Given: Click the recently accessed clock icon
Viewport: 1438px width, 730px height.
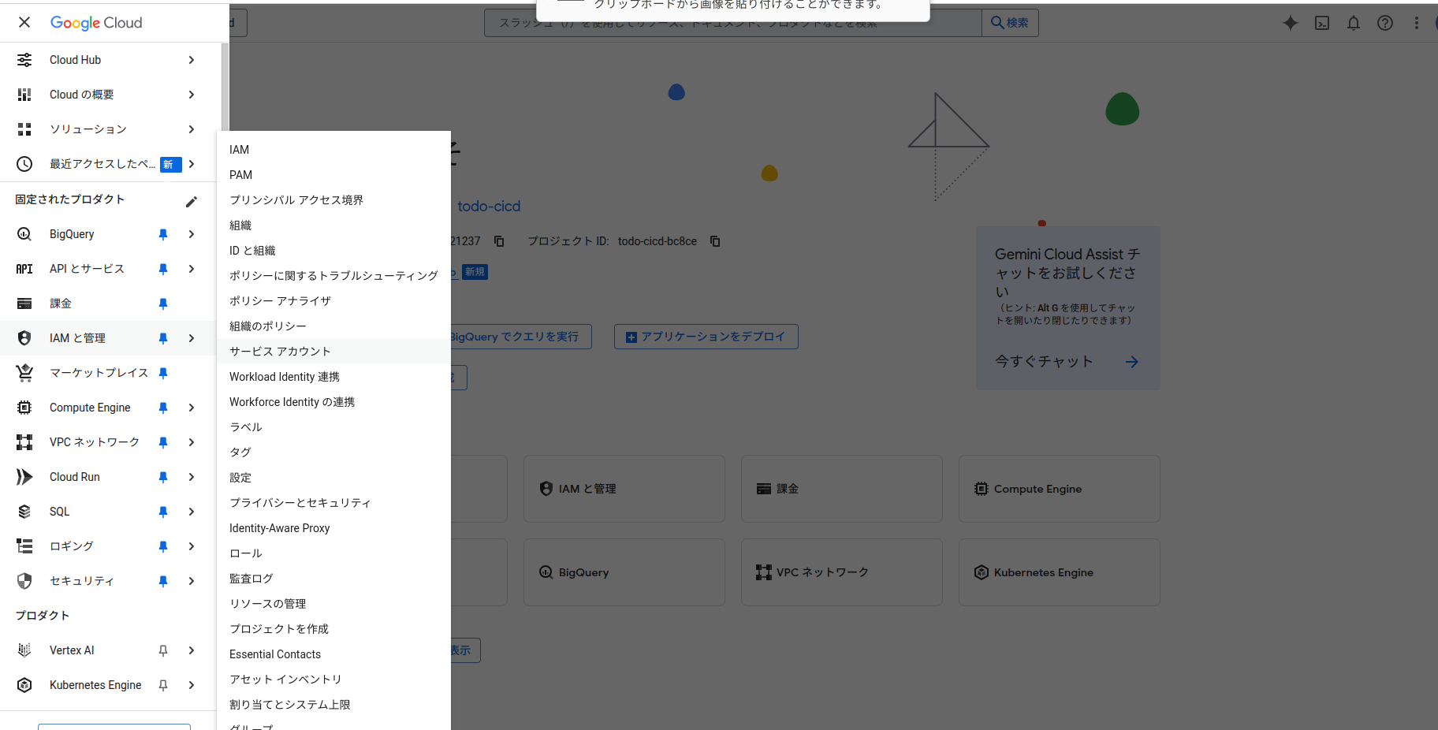Looking at the screenshot, I should click(x=24, y=164).
